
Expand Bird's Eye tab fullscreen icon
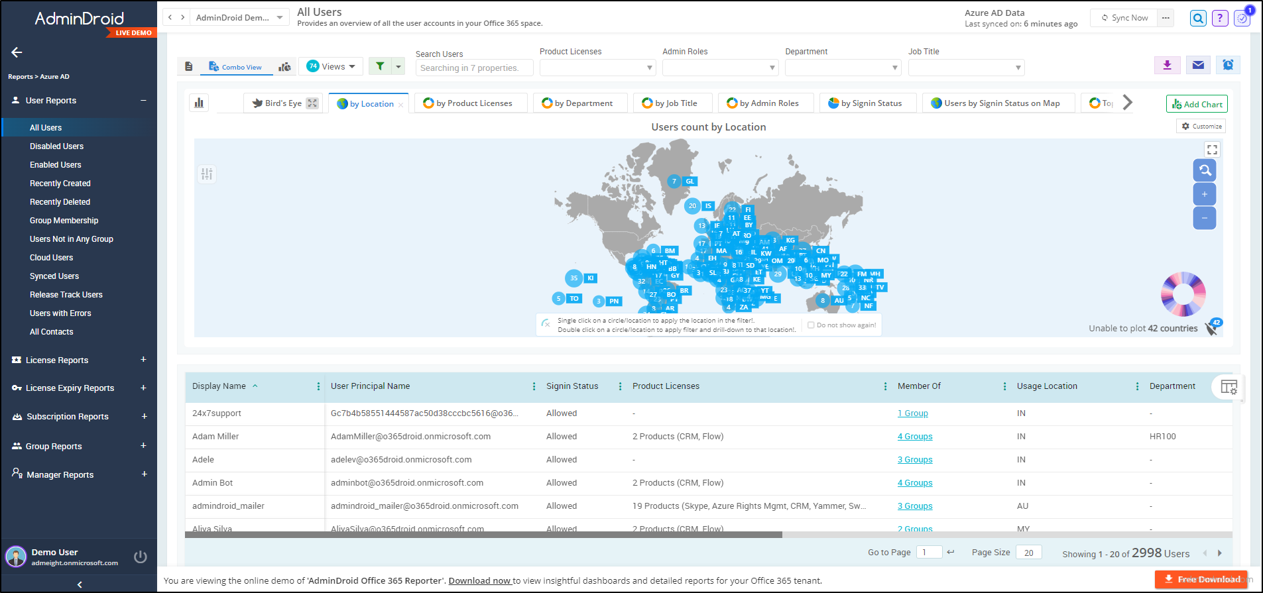point(312,103)
